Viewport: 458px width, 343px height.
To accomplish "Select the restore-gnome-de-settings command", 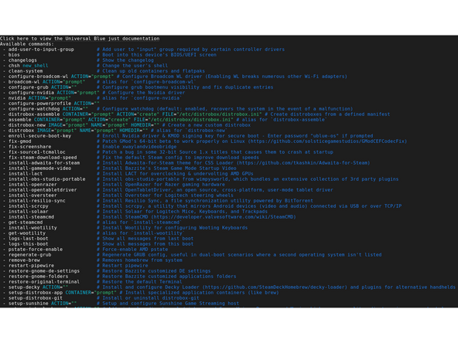I will click(44, 270).
